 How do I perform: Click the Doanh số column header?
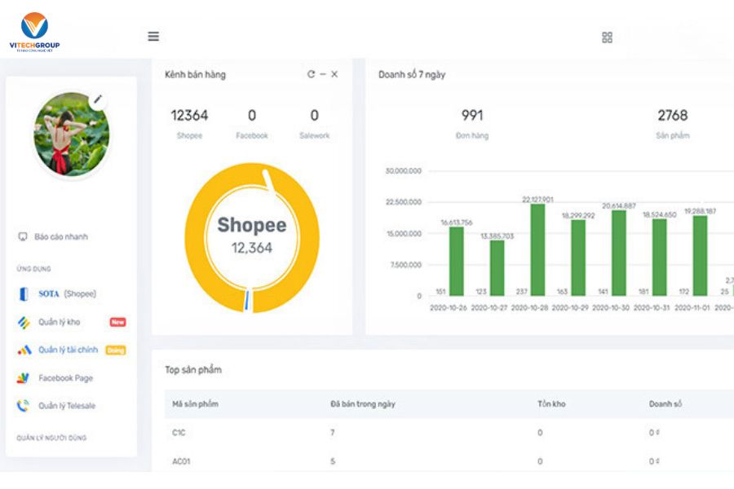(665, 404)
